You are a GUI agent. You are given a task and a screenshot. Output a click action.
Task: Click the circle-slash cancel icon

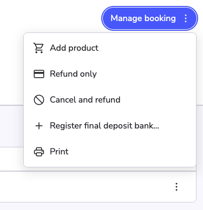point(39,100)
